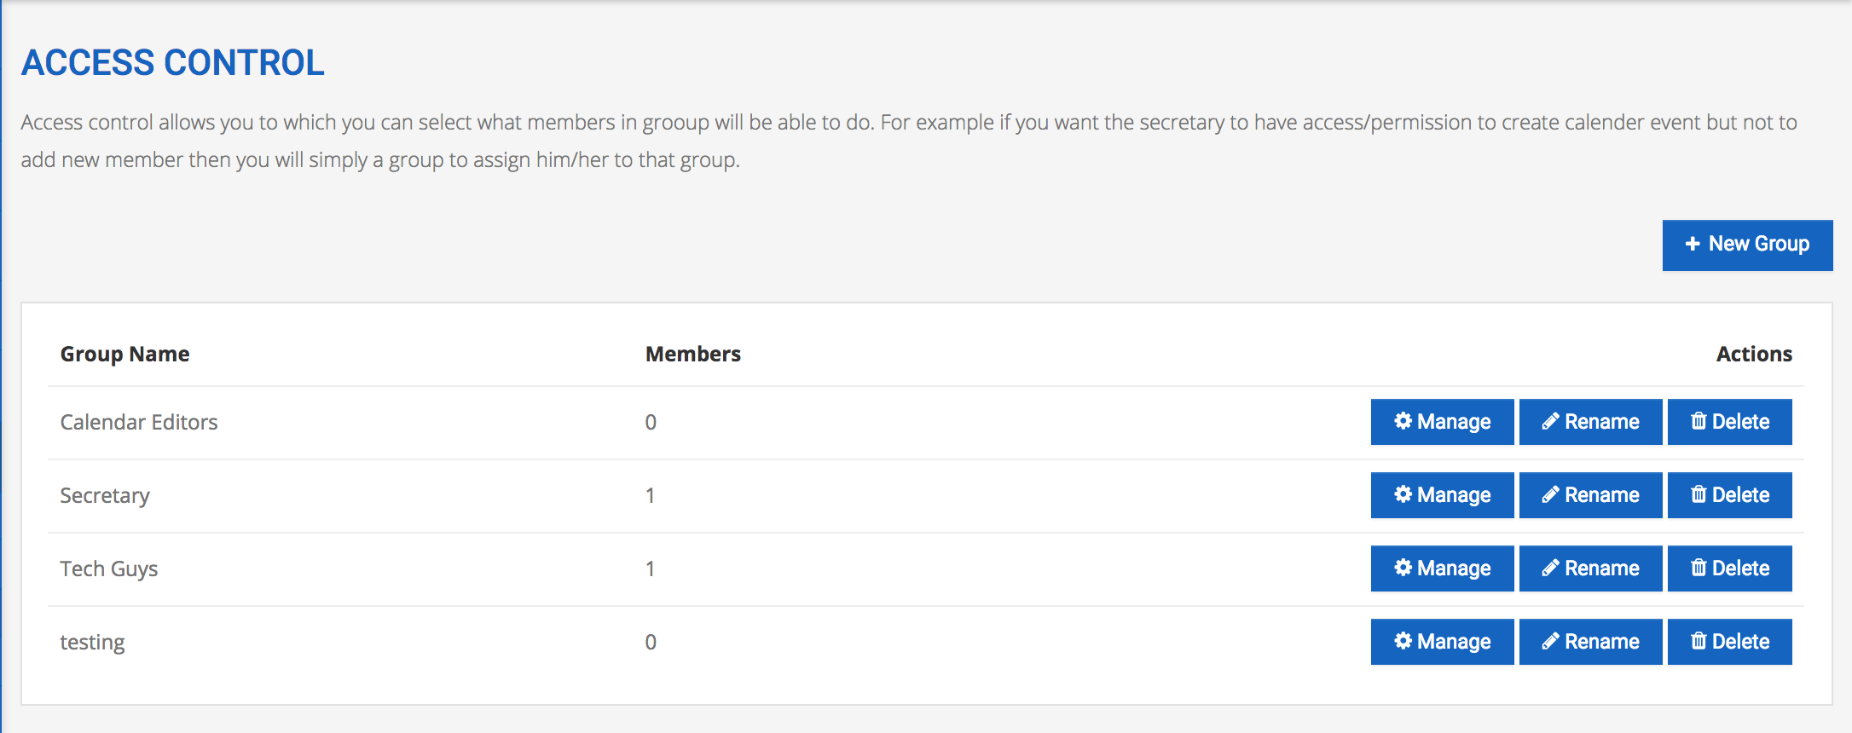Delete the testing group
Viewport: 1852px width, 733px height.
point(1729,642)
